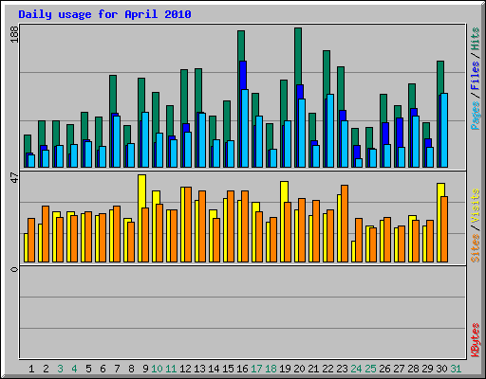Viewport: 486px width, 379px height.
Task: Select day '8' axis label
Action: click(x=131, y=369)
